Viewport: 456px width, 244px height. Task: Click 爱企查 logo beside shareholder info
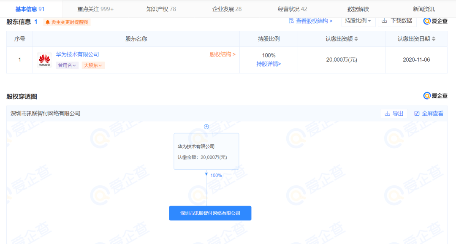point(435,21)
